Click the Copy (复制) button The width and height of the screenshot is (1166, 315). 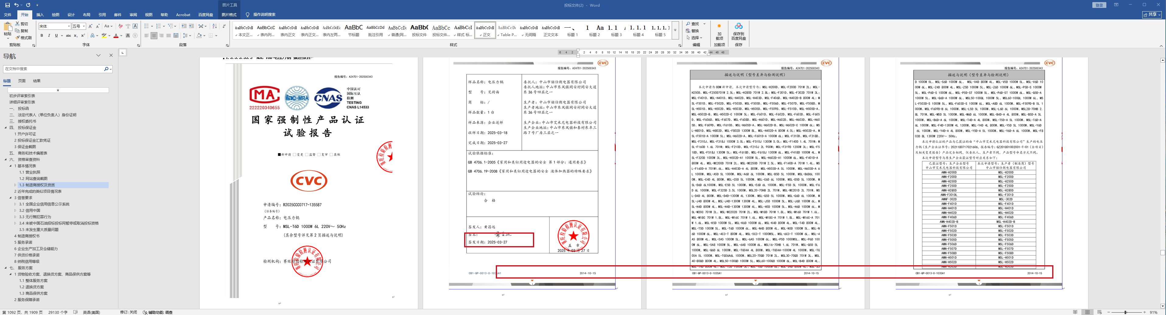tap(22, 31)
